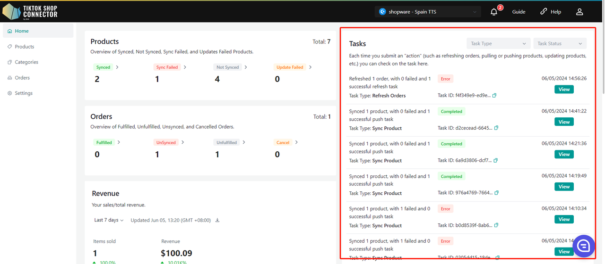605x264 pixels.
Task: Click the TikTok Shop Connector logo
Action: click(x=30, y=11)
